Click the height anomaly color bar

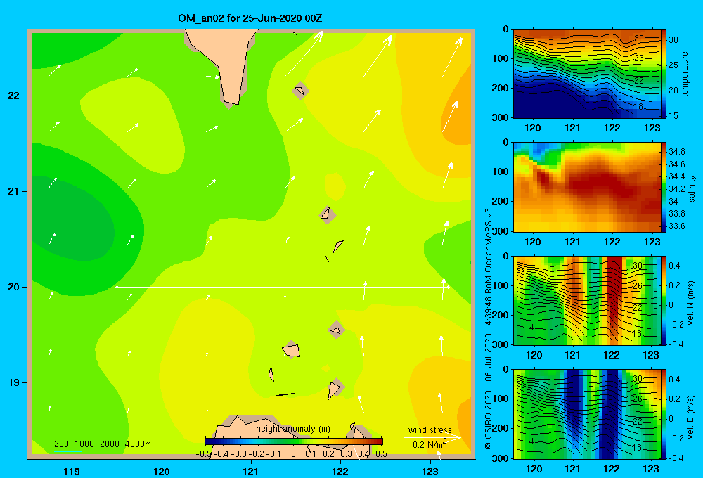coord(294,441)
